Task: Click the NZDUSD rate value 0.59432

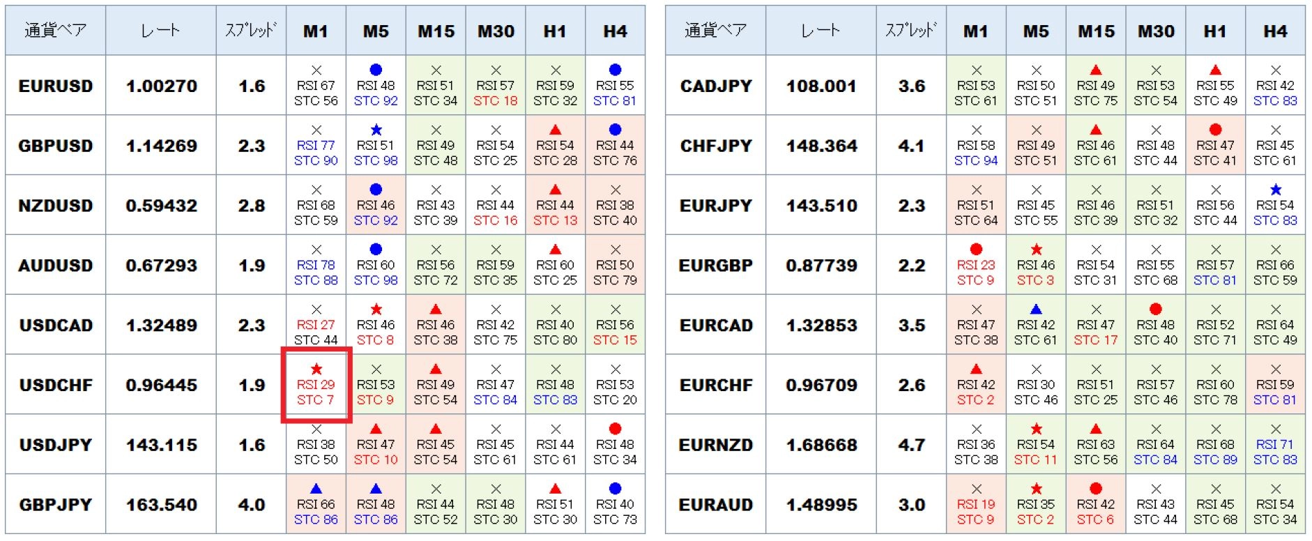Action: pos(161,206)
